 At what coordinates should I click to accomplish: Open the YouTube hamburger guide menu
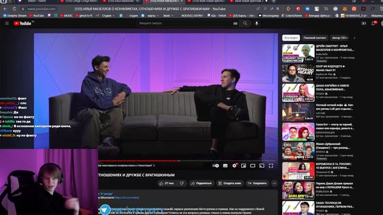(7, 23)
